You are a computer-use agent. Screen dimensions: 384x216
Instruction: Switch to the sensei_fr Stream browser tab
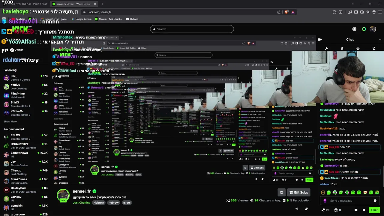click(74, 4)
